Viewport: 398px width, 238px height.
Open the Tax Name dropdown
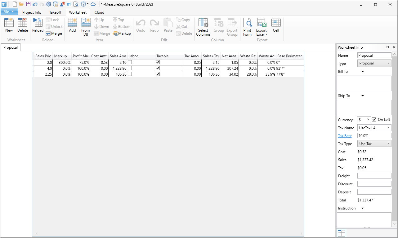point(374,128)
